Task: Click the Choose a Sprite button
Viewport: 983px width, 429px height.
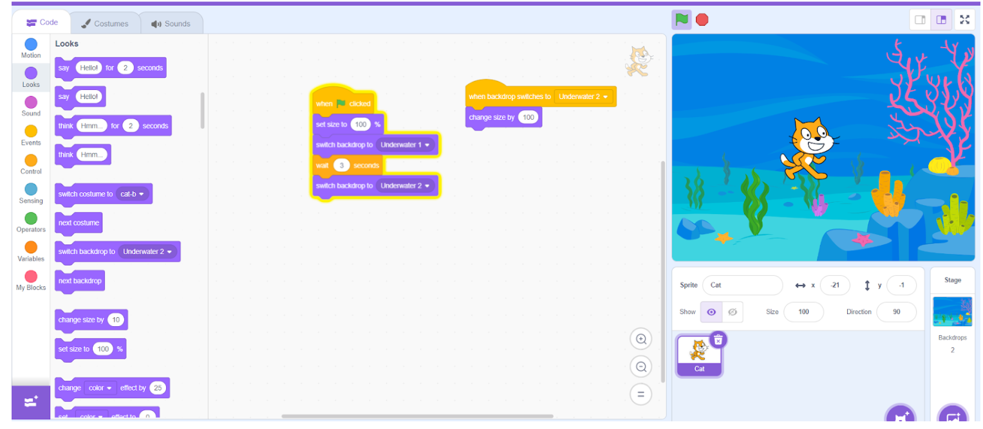Action: (900, 416)
